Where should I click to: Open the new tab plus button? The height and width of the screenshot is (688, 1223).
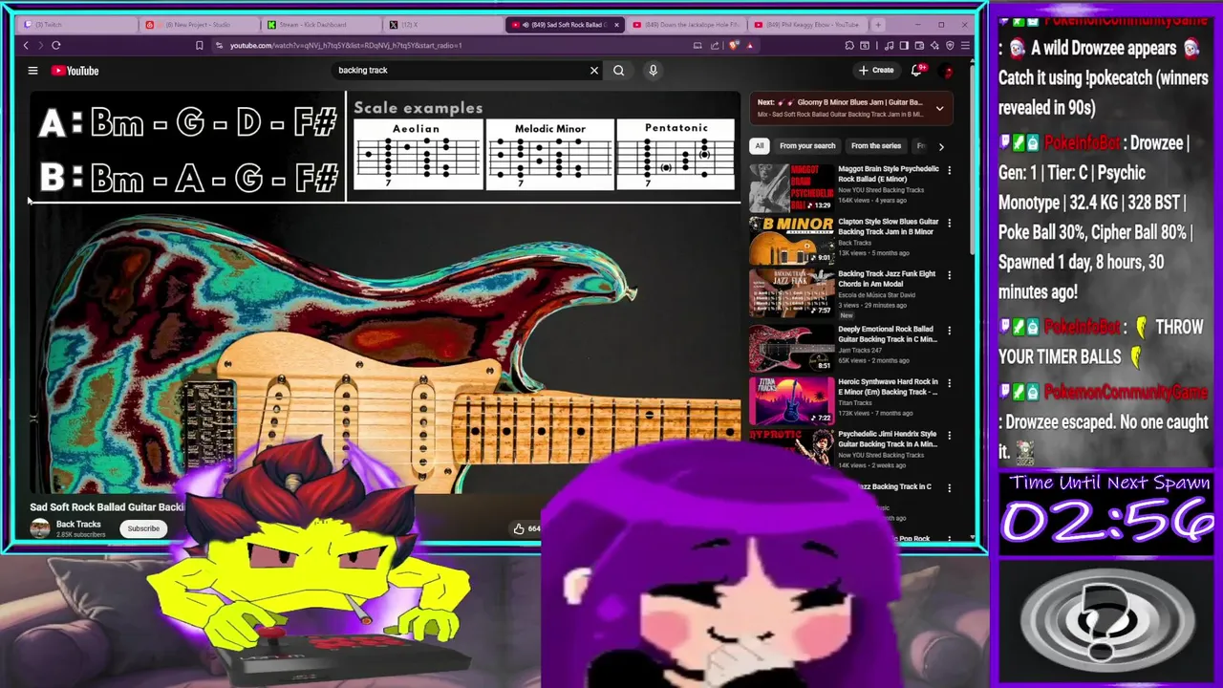point(877,24)
